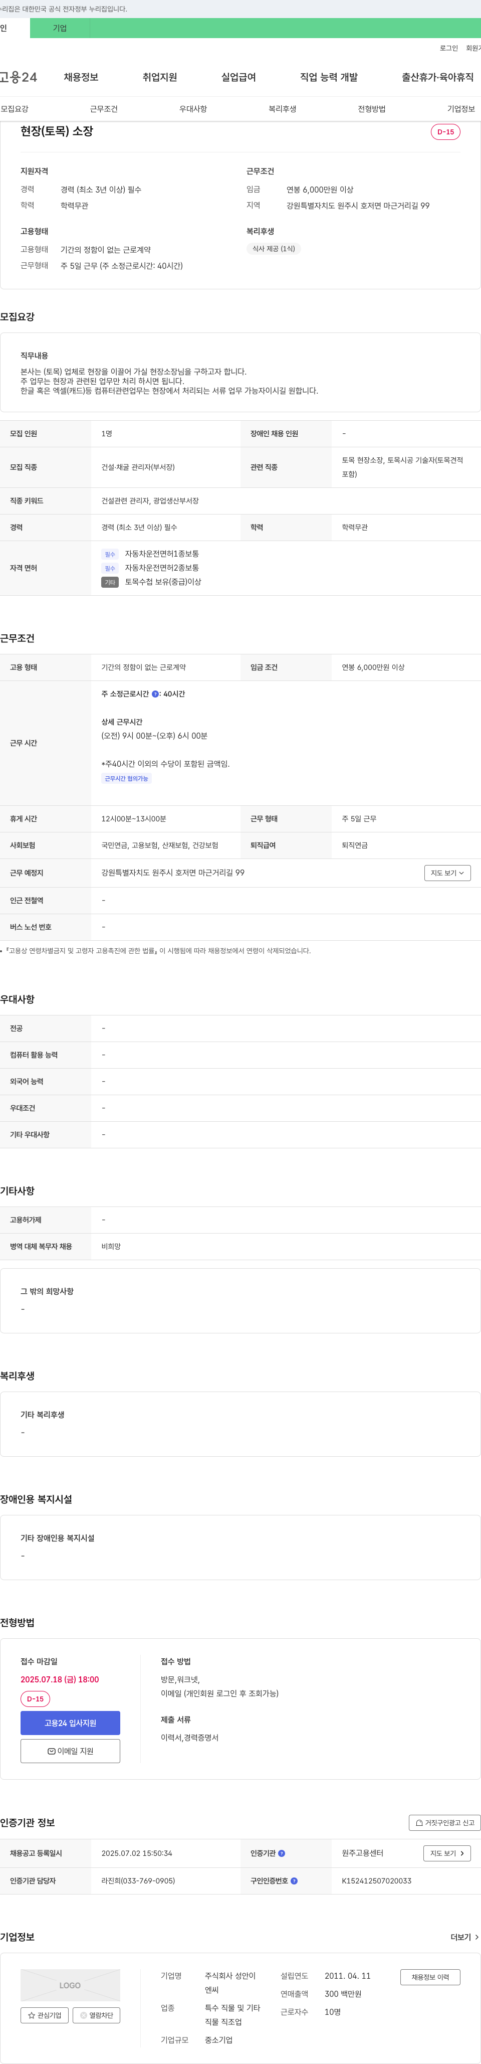Click the company name 주식회사 성안이엔씨
Screen dimensions: 481x2064
230,1983
